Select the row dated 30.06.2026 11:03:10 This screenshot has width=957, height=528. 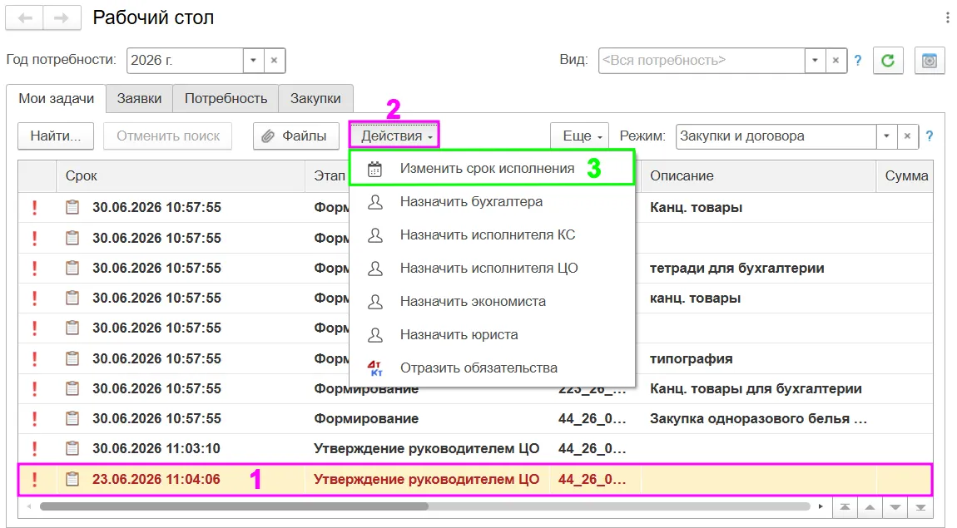coord(475,448)
